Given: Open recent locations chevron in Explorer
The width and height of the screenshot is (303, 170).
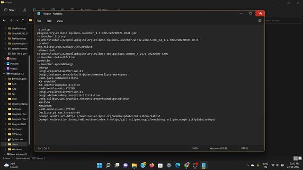Looking at the screenshot, I should (17, 20).
